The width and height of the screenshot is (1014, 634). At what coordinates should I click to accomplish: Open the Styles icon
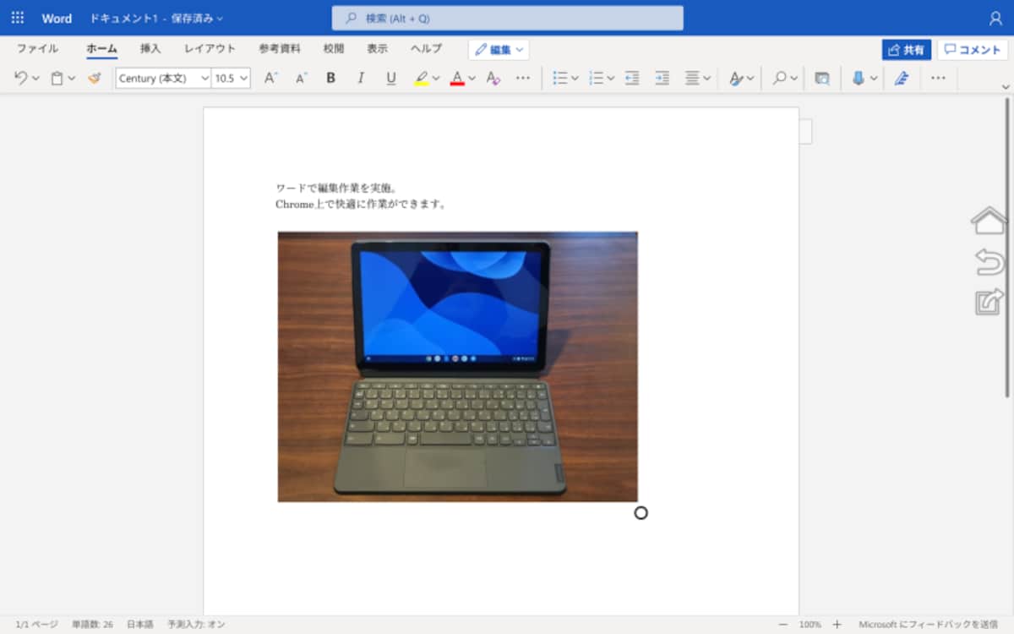(736, 78)
